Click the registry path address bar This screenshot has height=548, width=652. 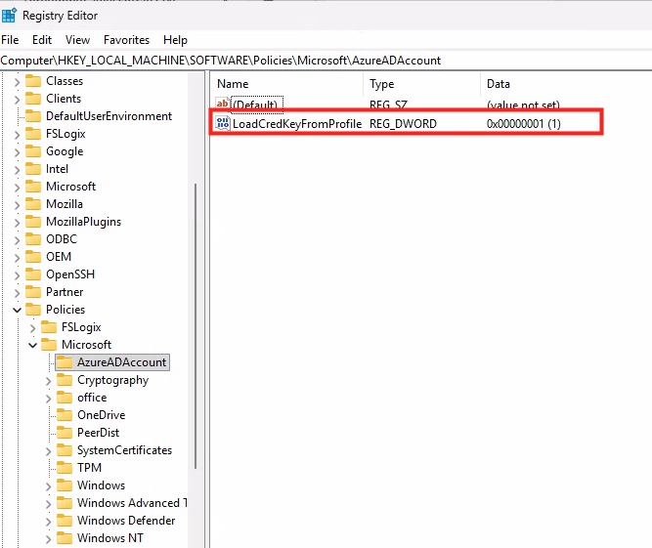(323, 61)
